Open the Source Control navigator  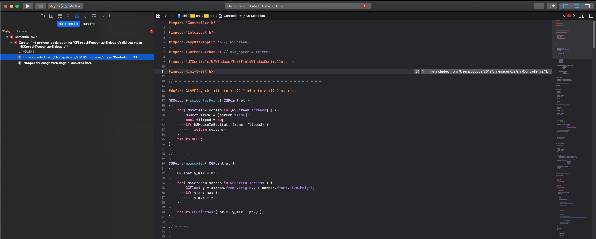click(x=51, y=16)
